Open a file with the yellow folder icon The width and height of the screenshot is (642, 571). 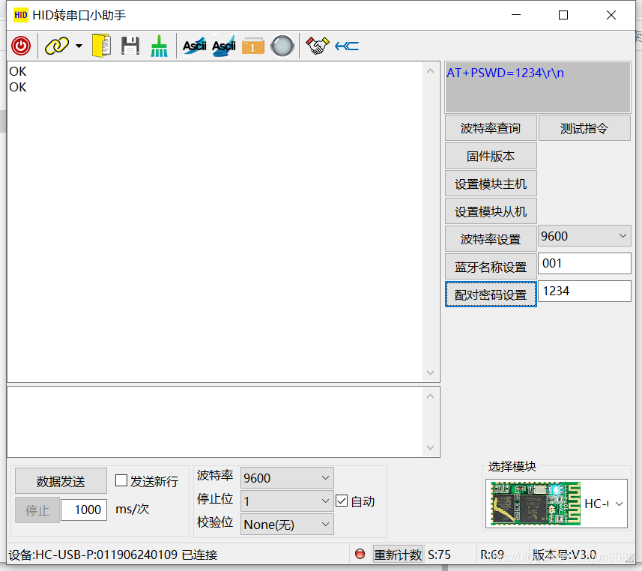pyautogui.click(x=102, y=46)
